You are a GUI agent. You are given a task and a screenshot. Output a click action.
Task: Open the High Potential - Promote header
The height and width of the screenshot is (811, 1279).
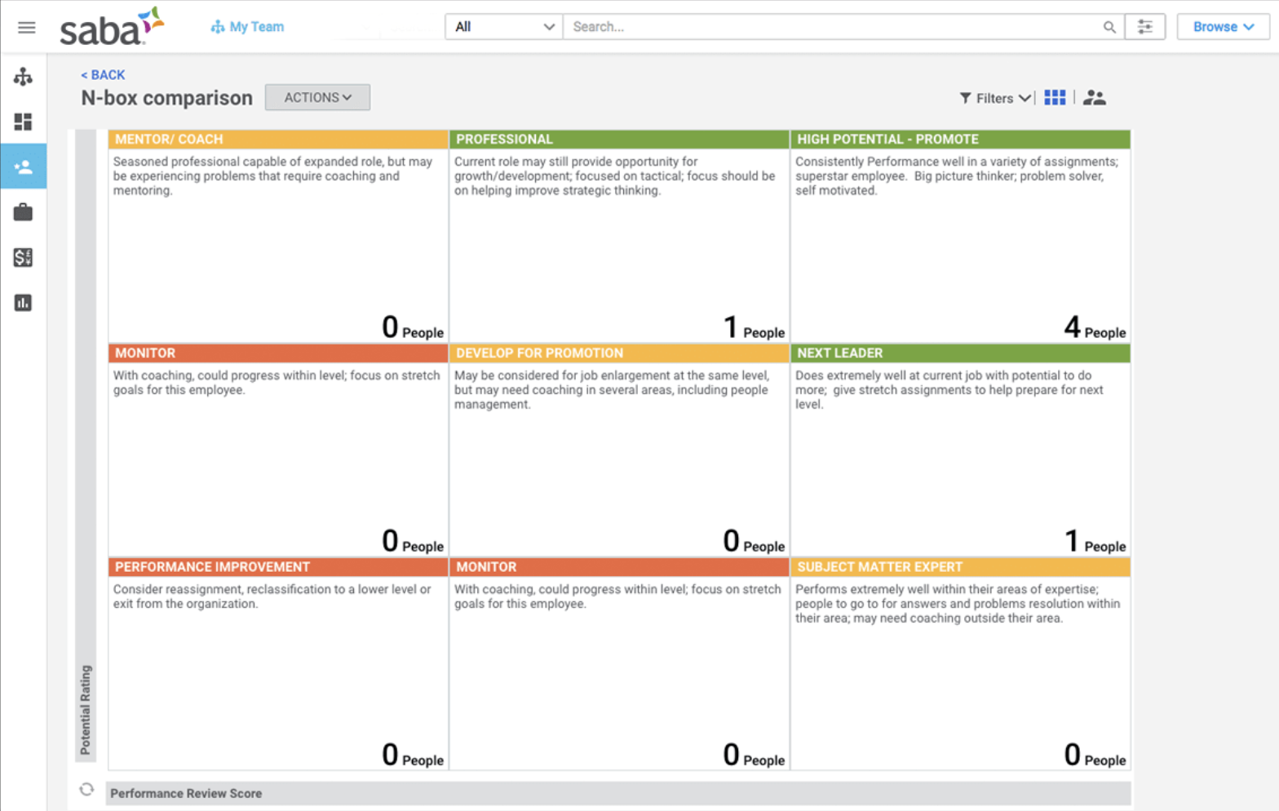[960, 140]
